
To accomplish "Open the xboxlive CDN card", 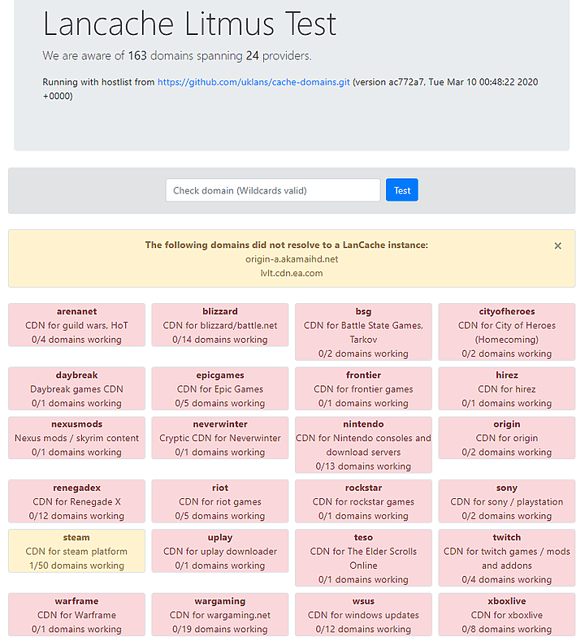I will click(507, 614).
